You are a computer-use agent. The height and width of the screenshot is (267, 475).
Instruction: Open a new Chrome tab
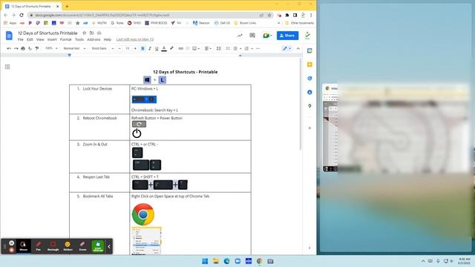67,6
